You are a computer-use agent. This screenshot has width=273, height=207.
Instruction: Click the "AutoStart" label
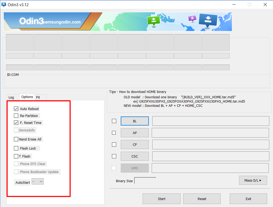click(x=23, y=182)
